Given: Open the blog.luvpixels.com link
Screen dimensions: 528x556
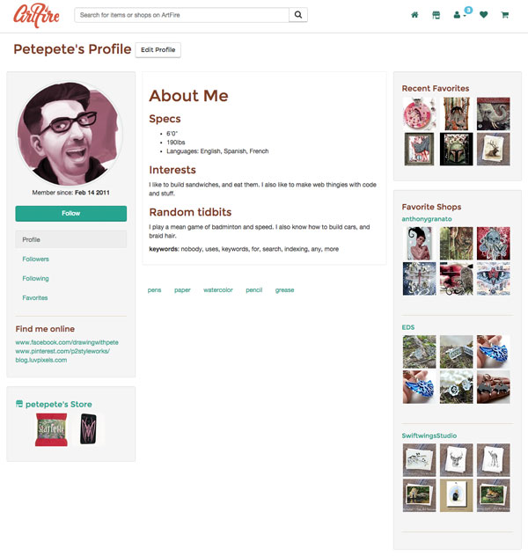Looking at the screenshot, I should pyautogui.click(x=41, y=360).
